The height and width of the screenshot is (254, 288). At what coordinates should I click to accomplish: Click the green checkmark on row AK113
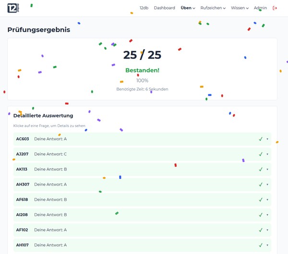(261, 169)
